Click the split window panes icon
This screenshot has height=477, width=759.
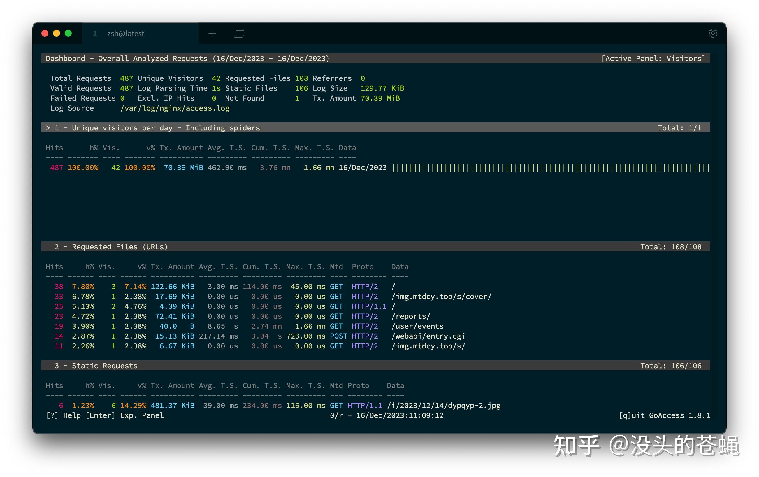point(239,33)
